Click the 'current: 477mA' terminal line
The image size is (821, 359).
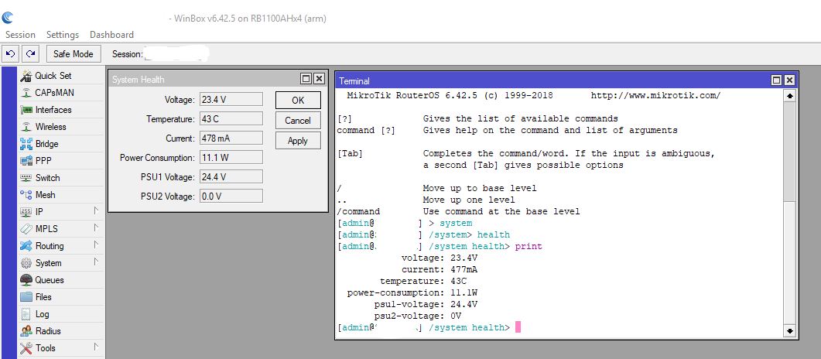click(x=440, y=269)
